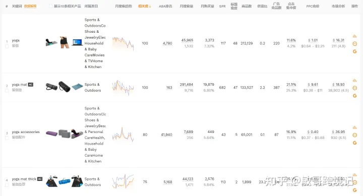Viewport: 363px width, 196px height.
Task: Open the bar chart icon in the yoga row
Action: 354,36
